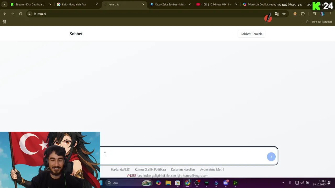Open the tab search dropdown arrow

4,4
